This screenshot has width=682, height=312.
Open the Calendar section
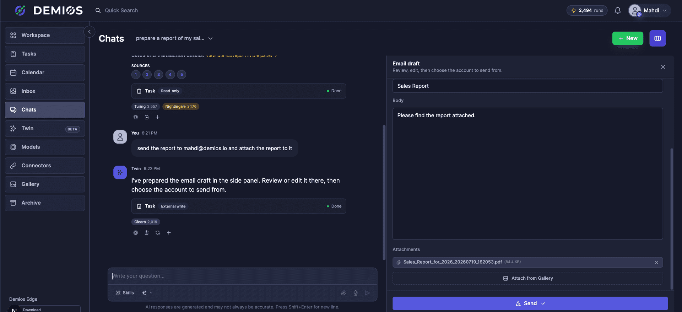(45, 72)
